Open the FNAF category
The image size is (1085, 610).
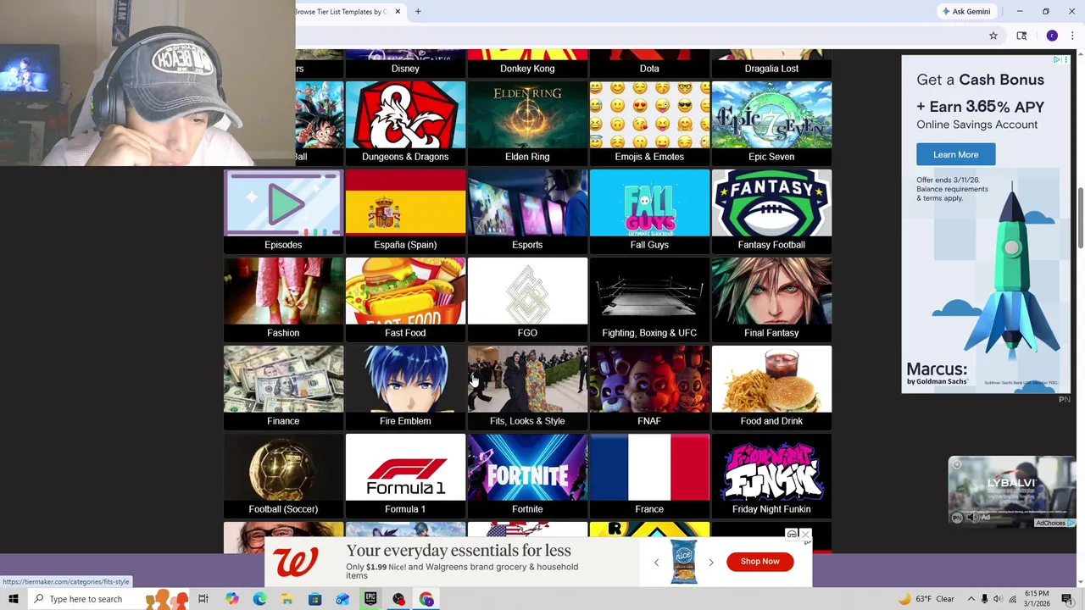point(649,387)
